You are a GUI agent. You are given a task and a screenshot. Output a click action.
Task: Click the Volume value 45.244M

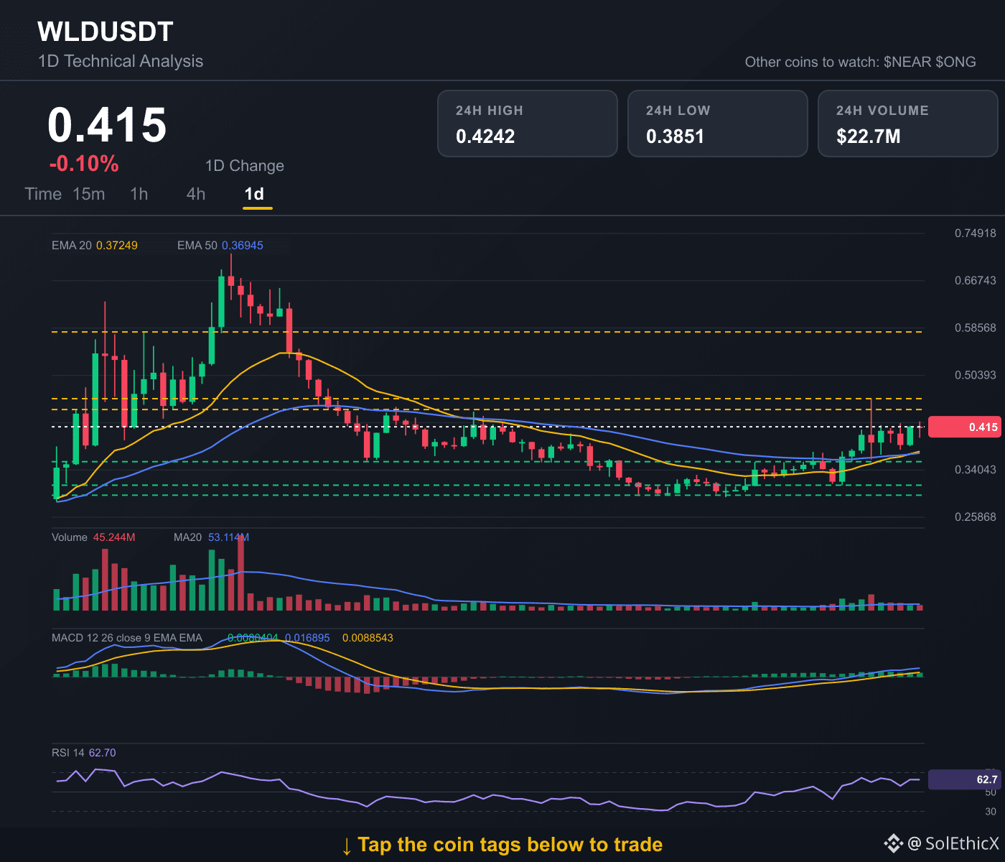[x=114, y=537]
